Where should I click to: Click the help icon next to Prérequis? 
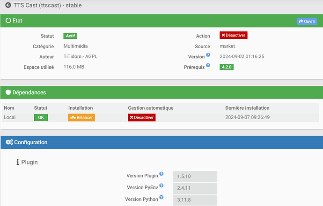coord(208,65)
